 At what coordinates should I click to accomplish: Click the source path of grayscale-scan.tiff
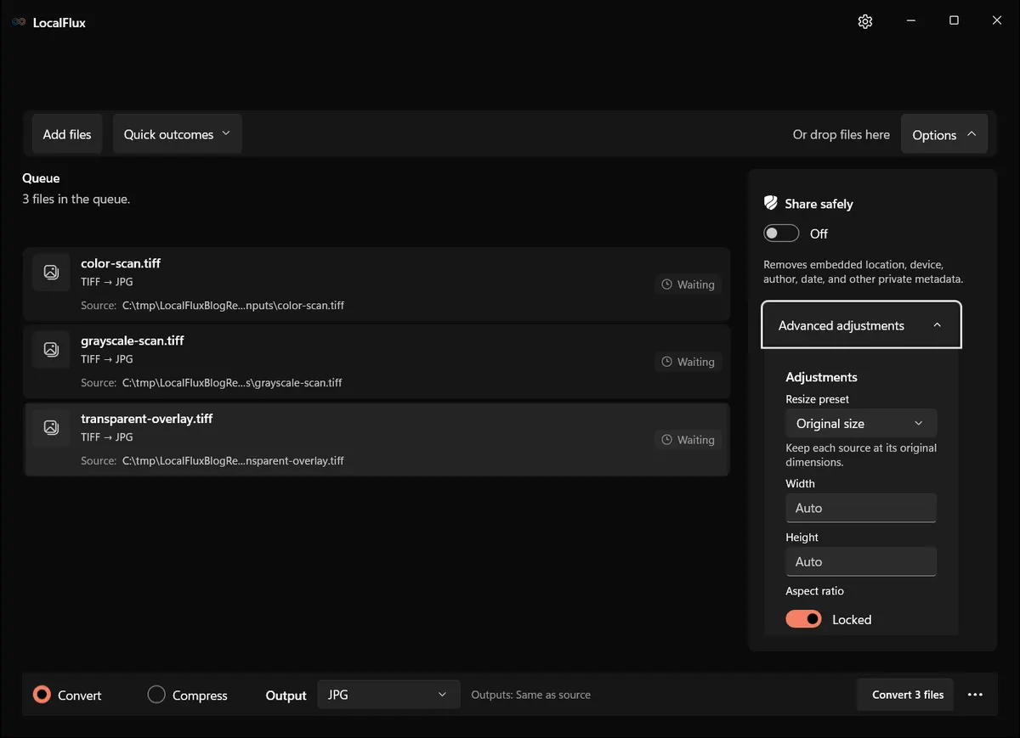[x=232, y=382]
